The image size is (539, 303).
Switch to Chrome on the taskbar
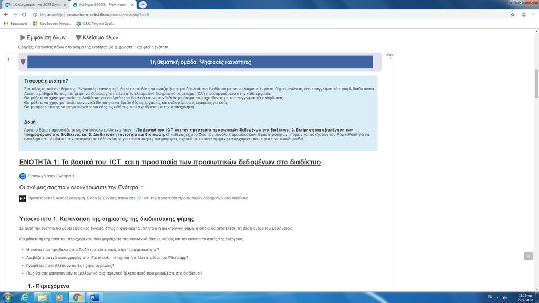77,297
